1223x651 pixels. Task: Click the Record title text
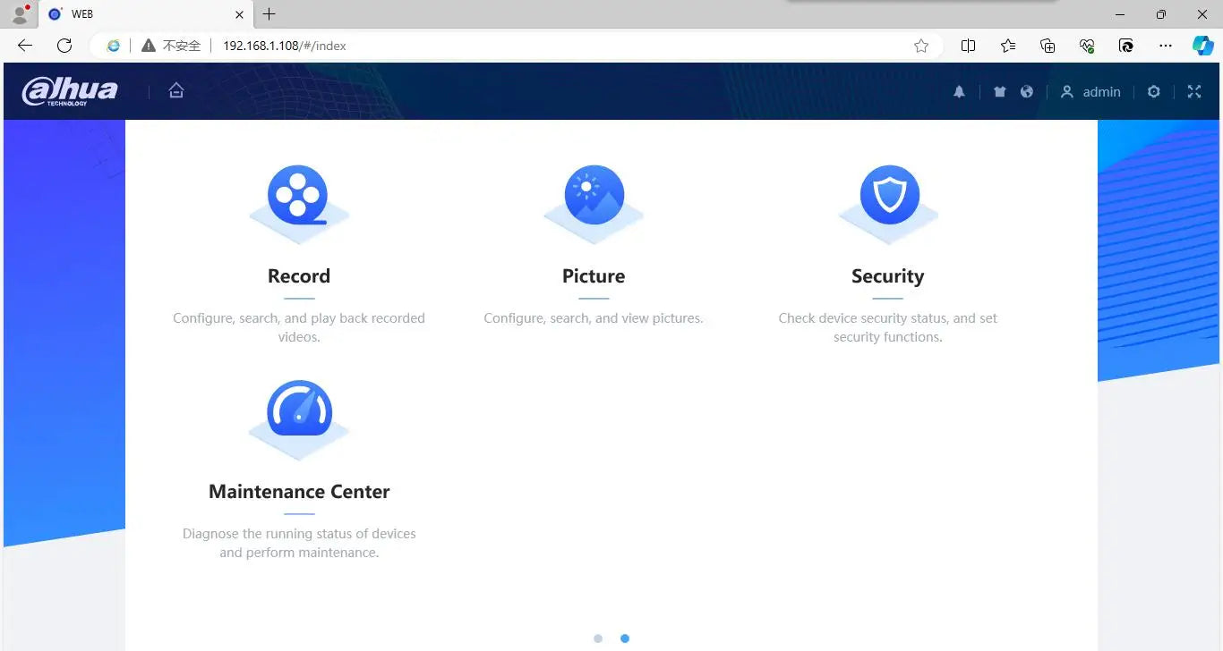pos(299,276)
